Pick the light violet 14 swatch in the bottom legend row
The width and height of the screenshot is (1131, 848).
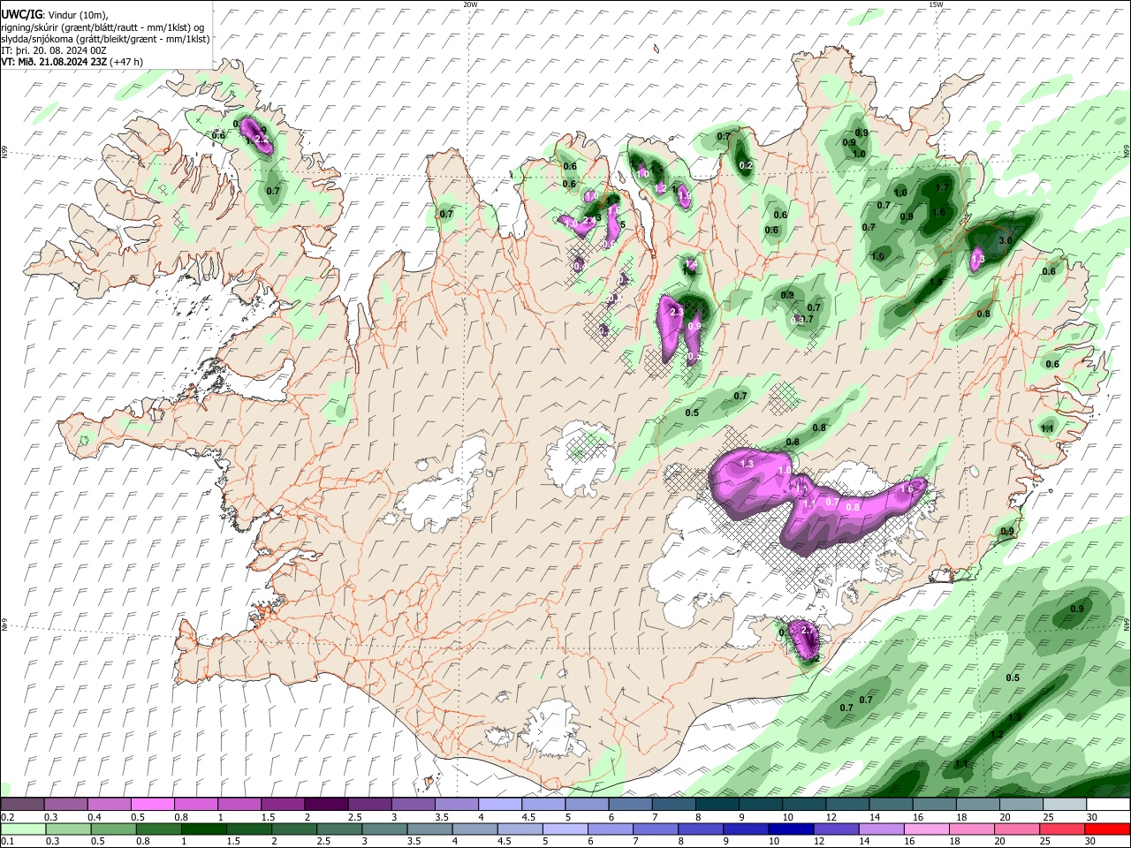[882, 829]
